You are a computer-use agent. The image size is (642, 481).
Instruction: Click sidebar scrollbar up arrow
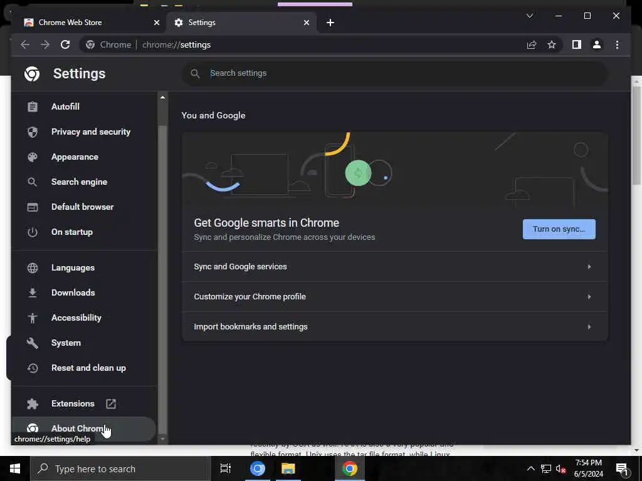tap(162, 97)
